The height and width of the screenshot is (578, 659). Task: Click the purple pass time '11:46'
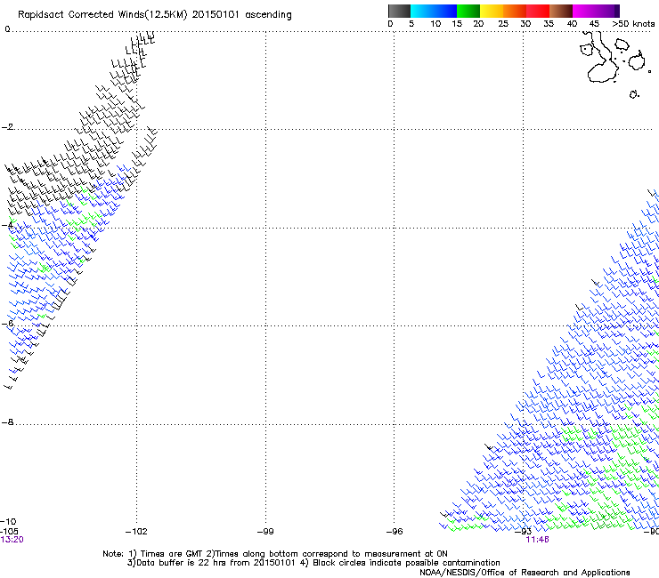click(538, 540)
